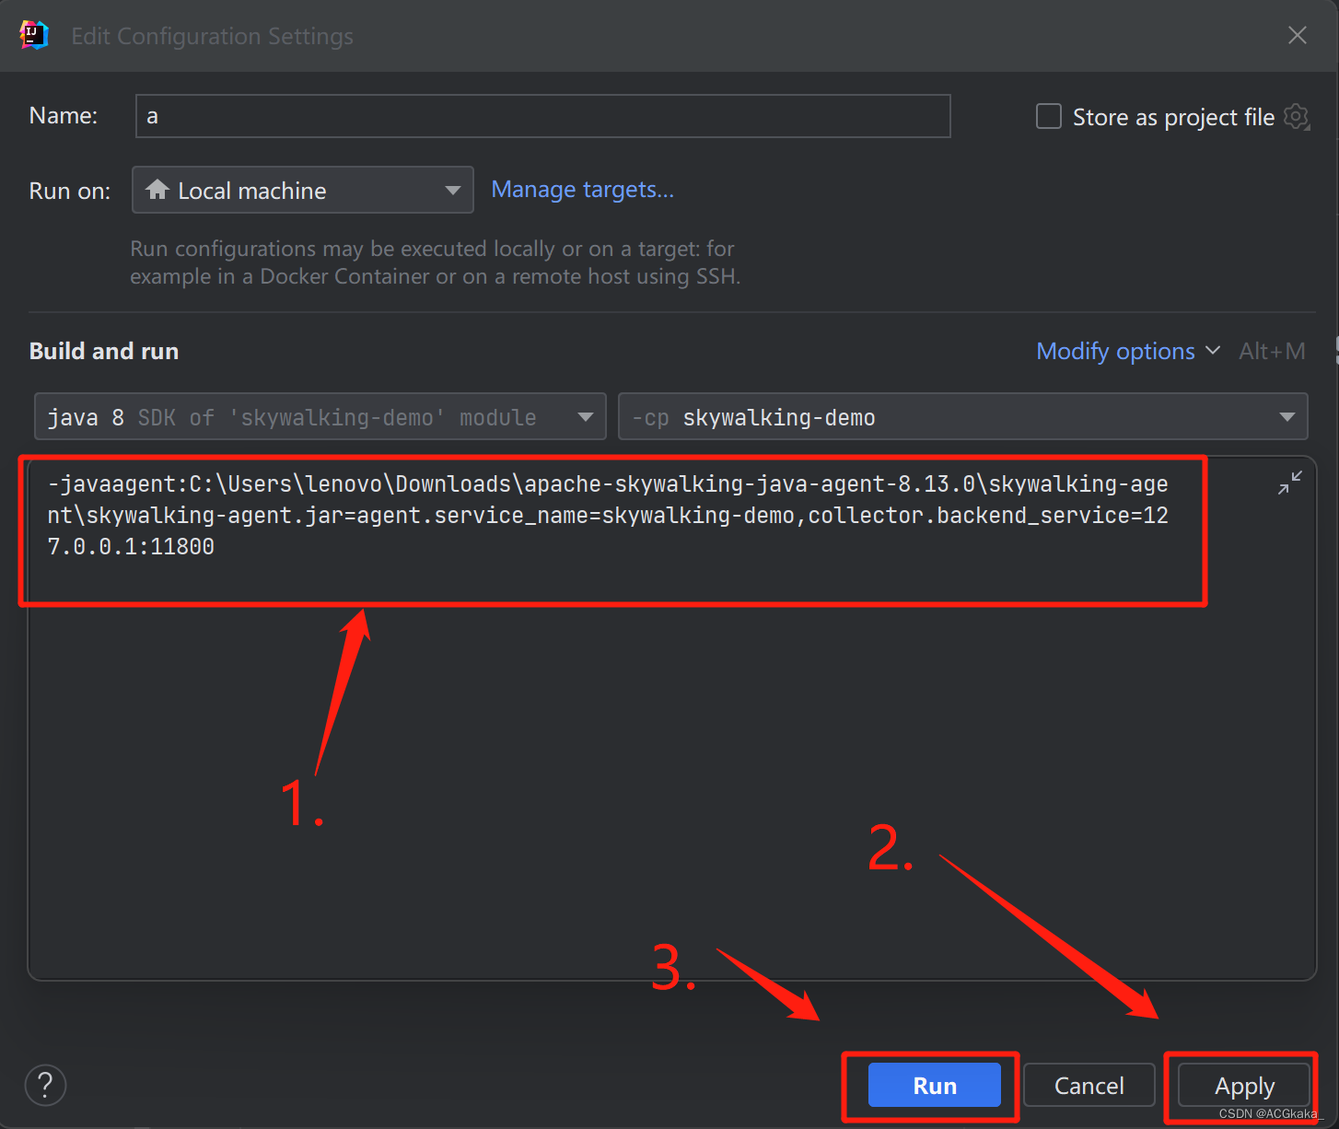Image resolution: width=1339 pixels, height=1129 pixels.
Task: Enable Store as project file checkbox
Action: [x=1049, y=116]
